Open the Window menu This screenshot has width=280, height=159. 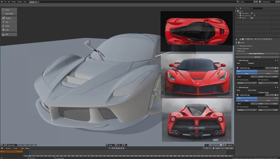[19, 2]
